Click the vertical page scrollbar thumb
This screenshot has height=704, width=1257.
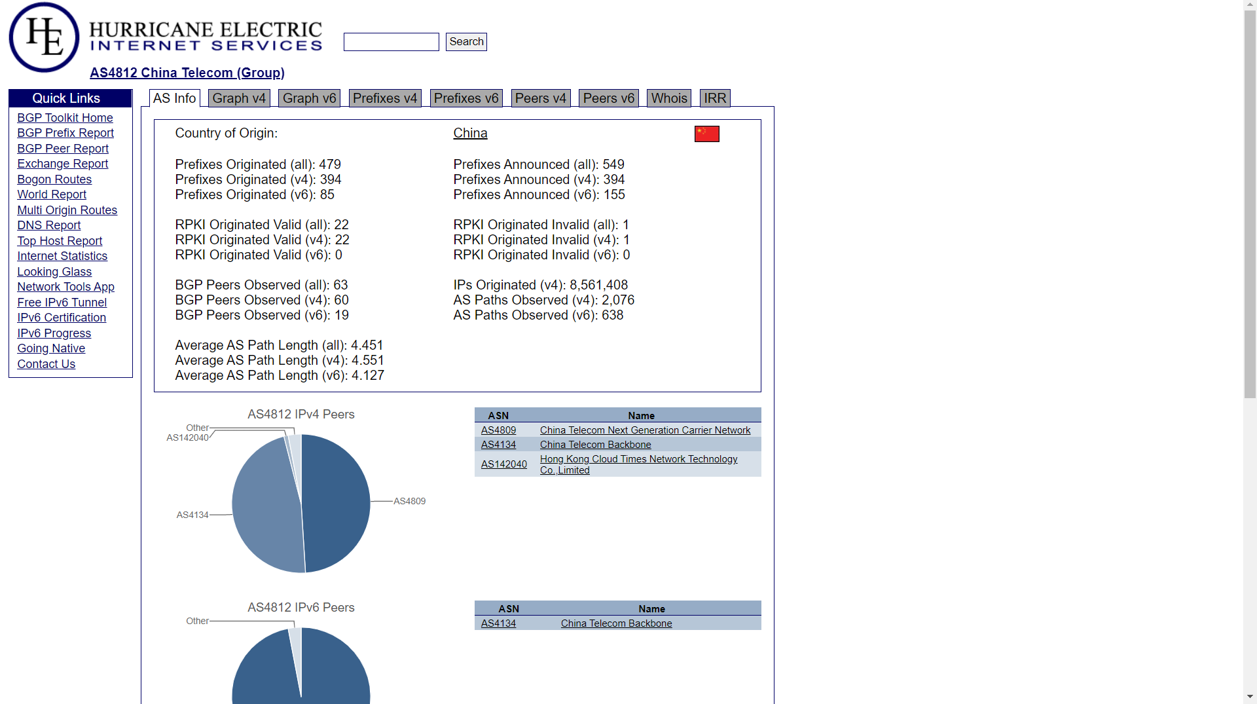click(x=1250, y=203)
